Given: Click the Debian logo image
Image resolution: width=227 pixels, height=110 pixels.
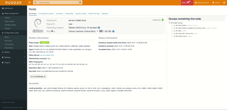Looking at the screenshot, I should (x=38, y=26).
